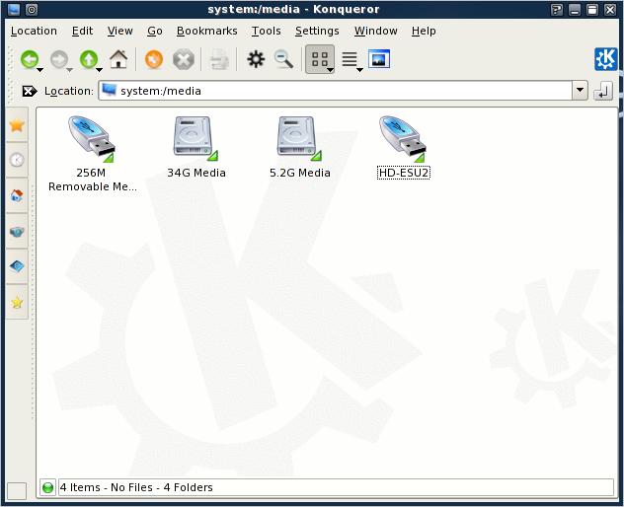Open the Help menu
This screenshot has width=624, height=507.
coord(424,31)
